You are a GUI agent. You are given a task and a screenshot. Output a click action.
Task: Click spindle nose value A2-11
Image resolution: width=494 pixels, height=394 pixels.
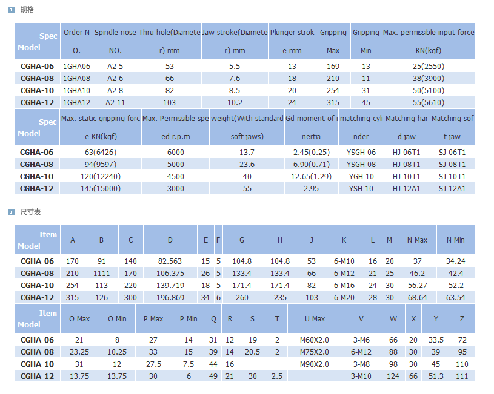click(x=115, y=103)
